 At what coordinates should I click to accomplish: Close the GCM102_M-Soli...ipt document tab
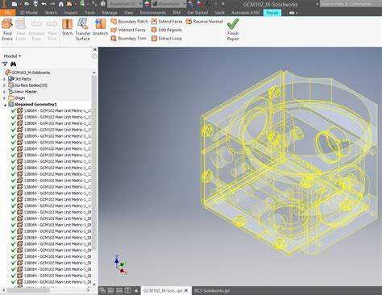[x=186, y=291]
